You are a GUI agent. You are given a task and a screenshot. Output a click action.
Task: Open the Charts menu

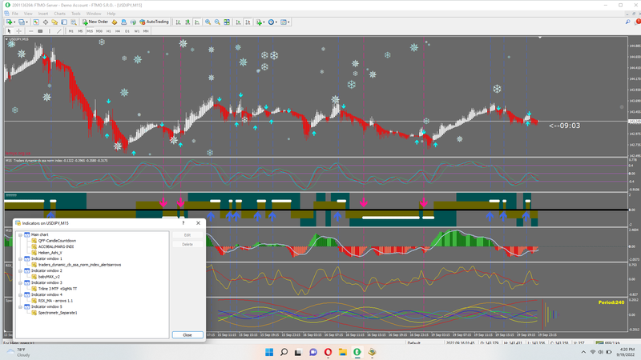pos(61,14)
